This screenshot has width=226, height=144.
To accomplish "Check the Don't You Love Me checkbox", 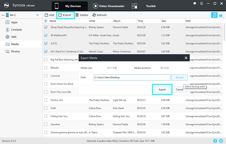I will pos(46,92).
